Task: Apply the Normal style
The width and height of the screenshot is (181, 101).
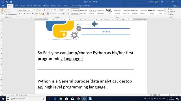Action: pos(75,12)
